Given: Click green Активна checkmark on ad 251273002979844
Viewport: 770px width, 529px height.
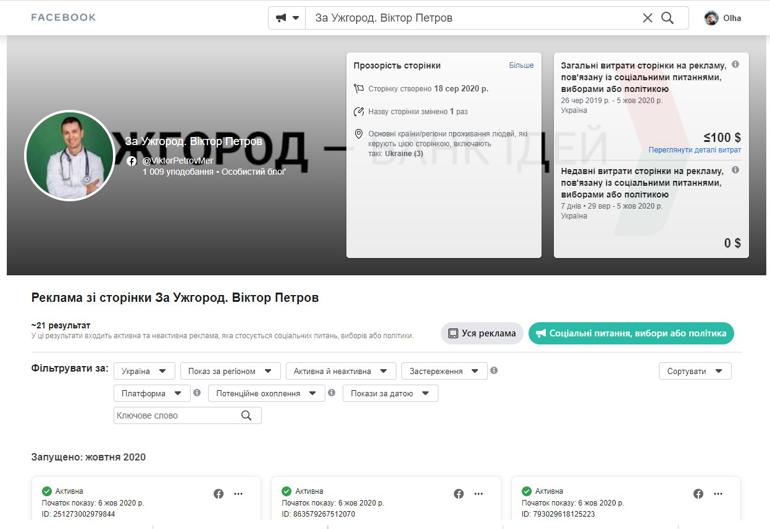Looking at the screenshot, I should [46, 491].
